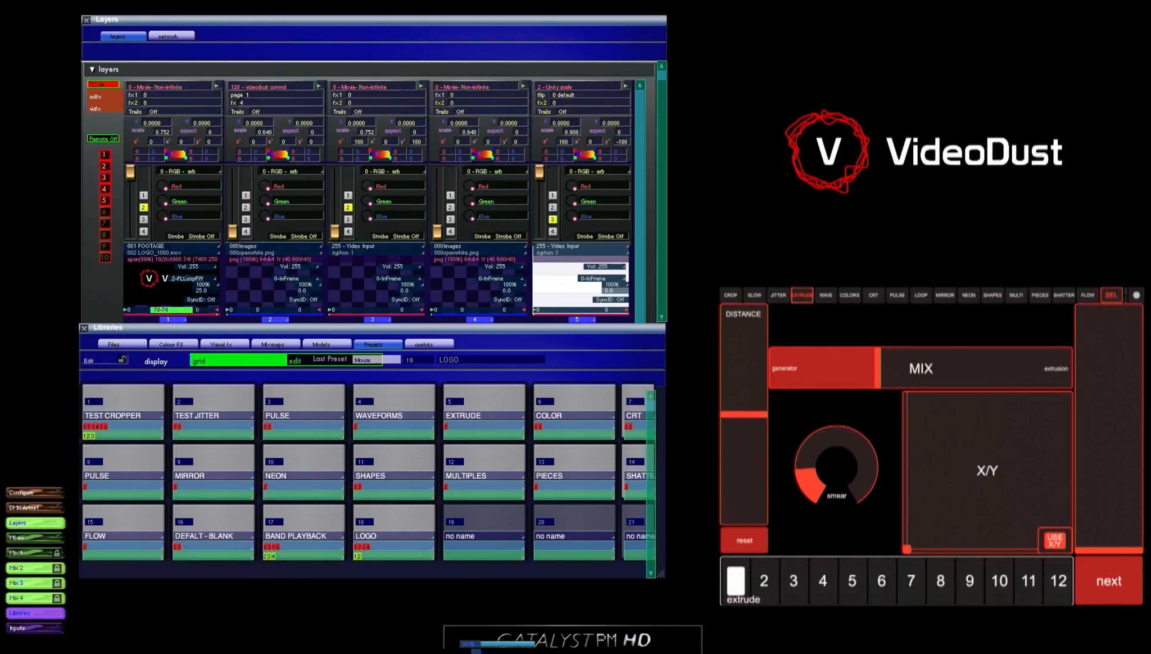Click the smear rotary knob
1151x654 pixels.
836,465
